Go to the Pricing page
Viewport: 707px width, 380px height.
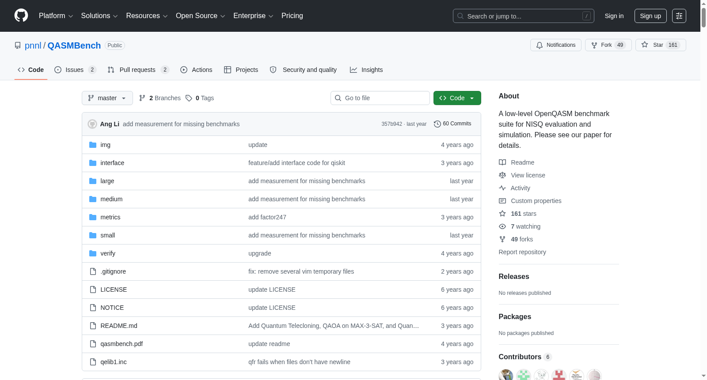[x=292, y=16]
